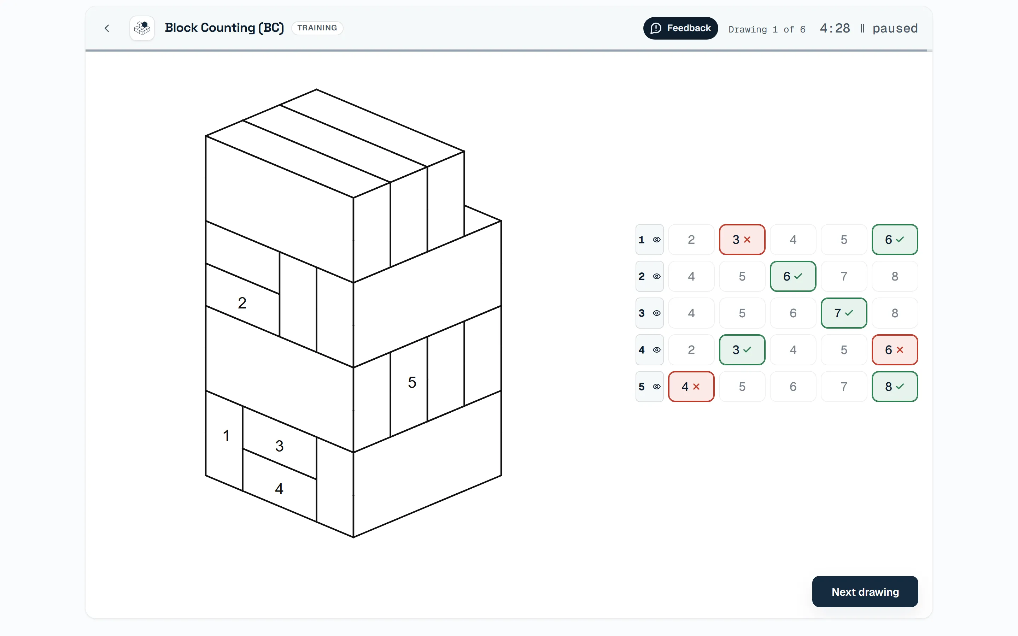Select answer 2 in row 1

point(691,240)
